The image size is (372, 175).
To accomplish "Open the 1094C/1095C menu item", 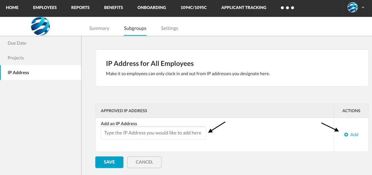I will tap(194, 8).
